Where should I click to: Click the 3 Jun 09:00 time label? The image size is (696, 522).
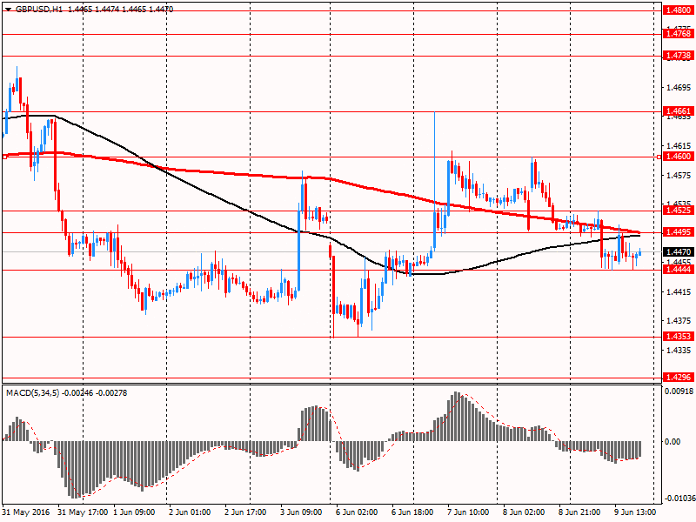click(301, 512)
